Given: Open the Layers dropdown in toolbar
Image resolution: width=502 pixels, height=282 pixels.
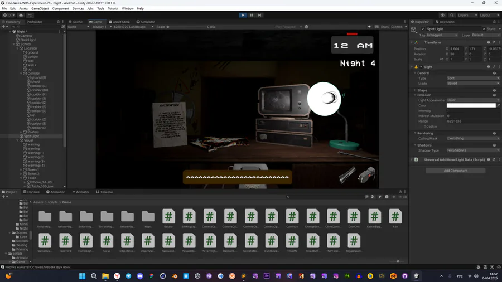Looking at the screenshot, I should pos(467,15).
